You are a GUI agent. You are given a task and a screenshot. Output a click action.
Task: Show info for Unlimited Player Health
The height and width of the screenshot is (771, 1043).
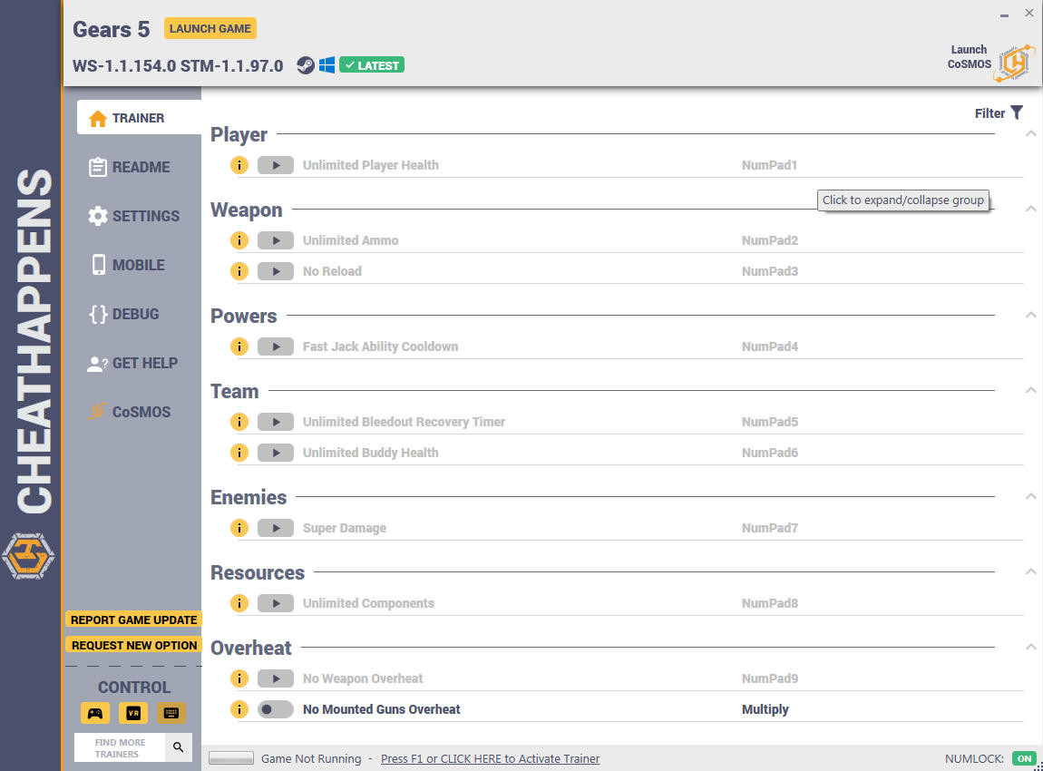click(x=239, y=165)
